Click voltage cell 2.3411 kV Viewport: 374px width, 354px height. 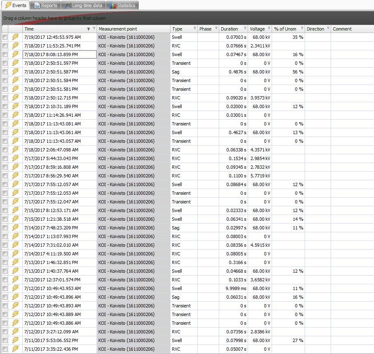click(260, 46)
